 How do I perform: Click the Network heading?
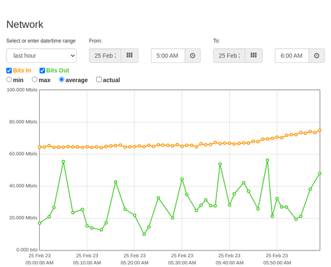[x=24, y=25]
